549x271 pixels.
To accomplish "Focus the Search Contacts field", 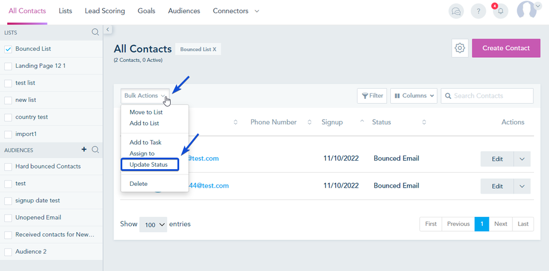I will 492,96.
